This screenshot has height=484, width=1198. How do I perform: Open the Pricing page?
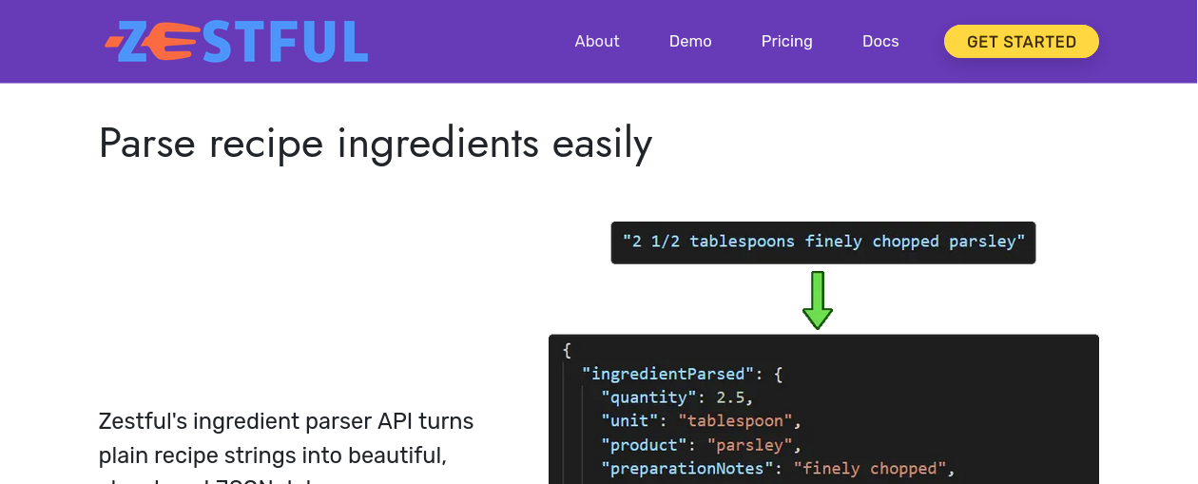786,42
